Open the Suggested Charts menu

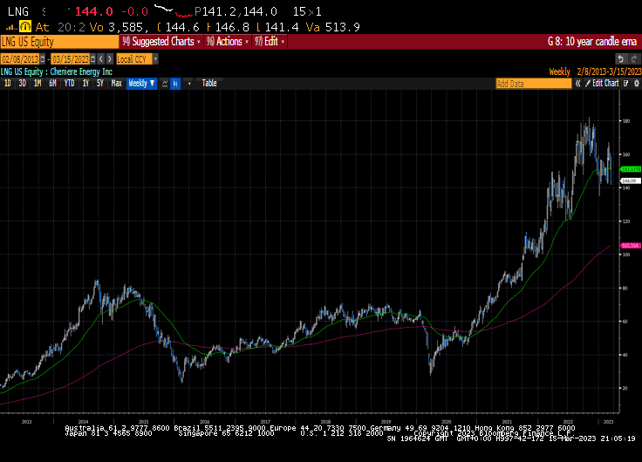[x=161, y=42]
